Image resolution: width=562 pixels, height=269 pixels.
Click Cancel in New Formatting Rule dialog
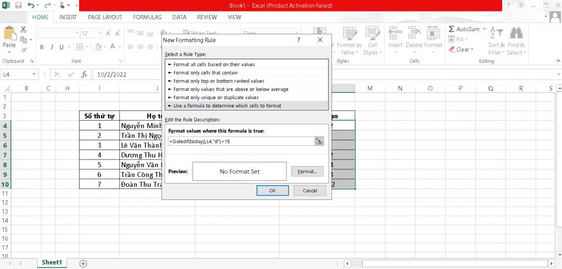tap(310, 191)
